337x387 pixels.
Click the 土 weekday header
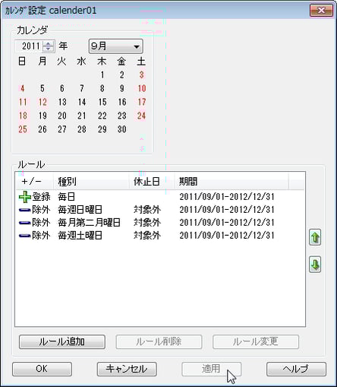point(141,62)
